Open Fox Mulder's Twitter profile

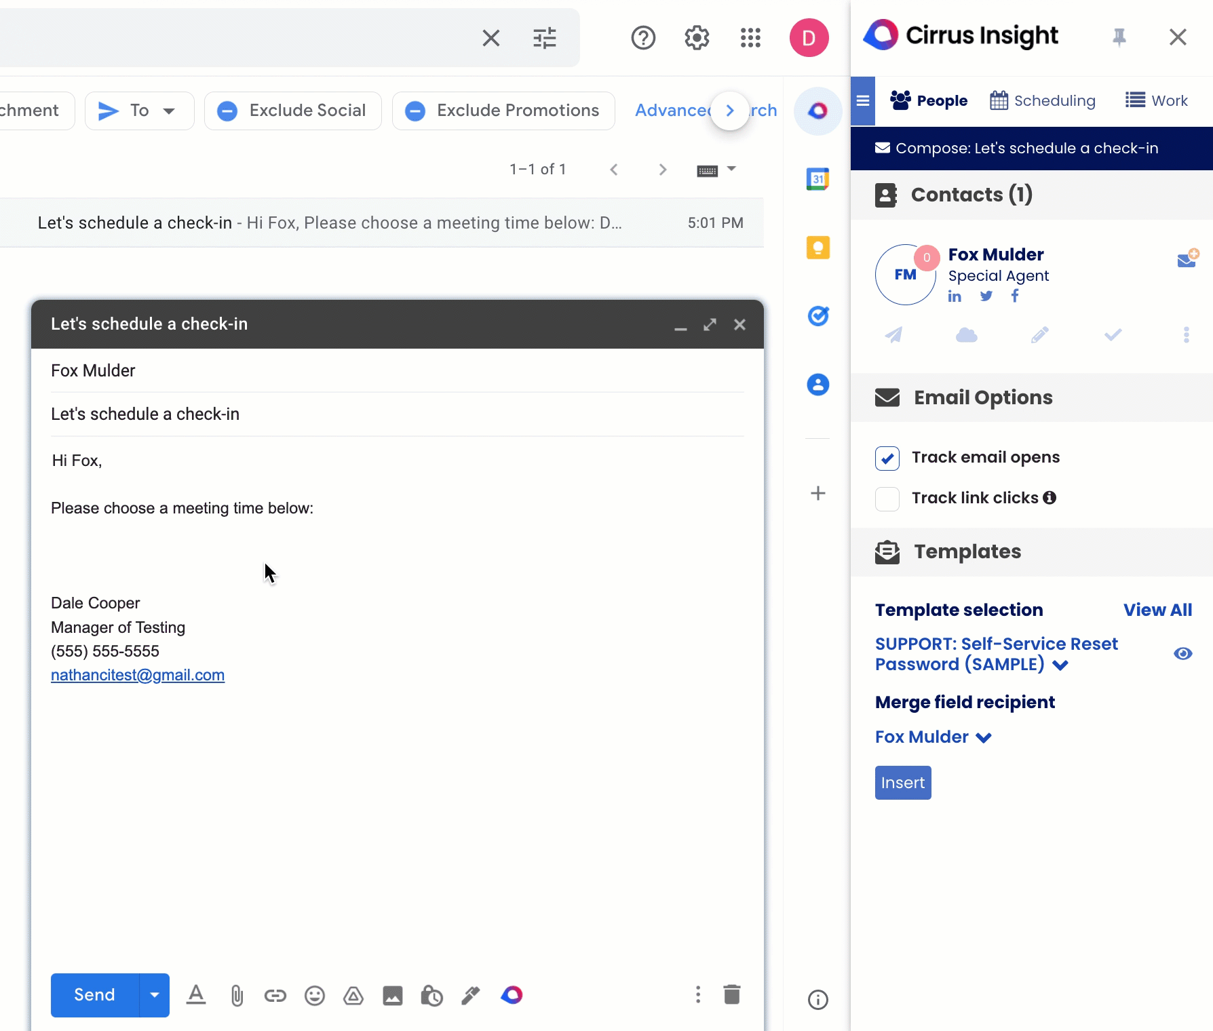pos(986,296)
